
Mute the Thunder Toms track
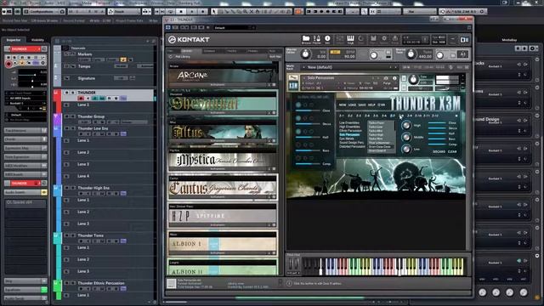pyautogui.click(x=67, y=235)
